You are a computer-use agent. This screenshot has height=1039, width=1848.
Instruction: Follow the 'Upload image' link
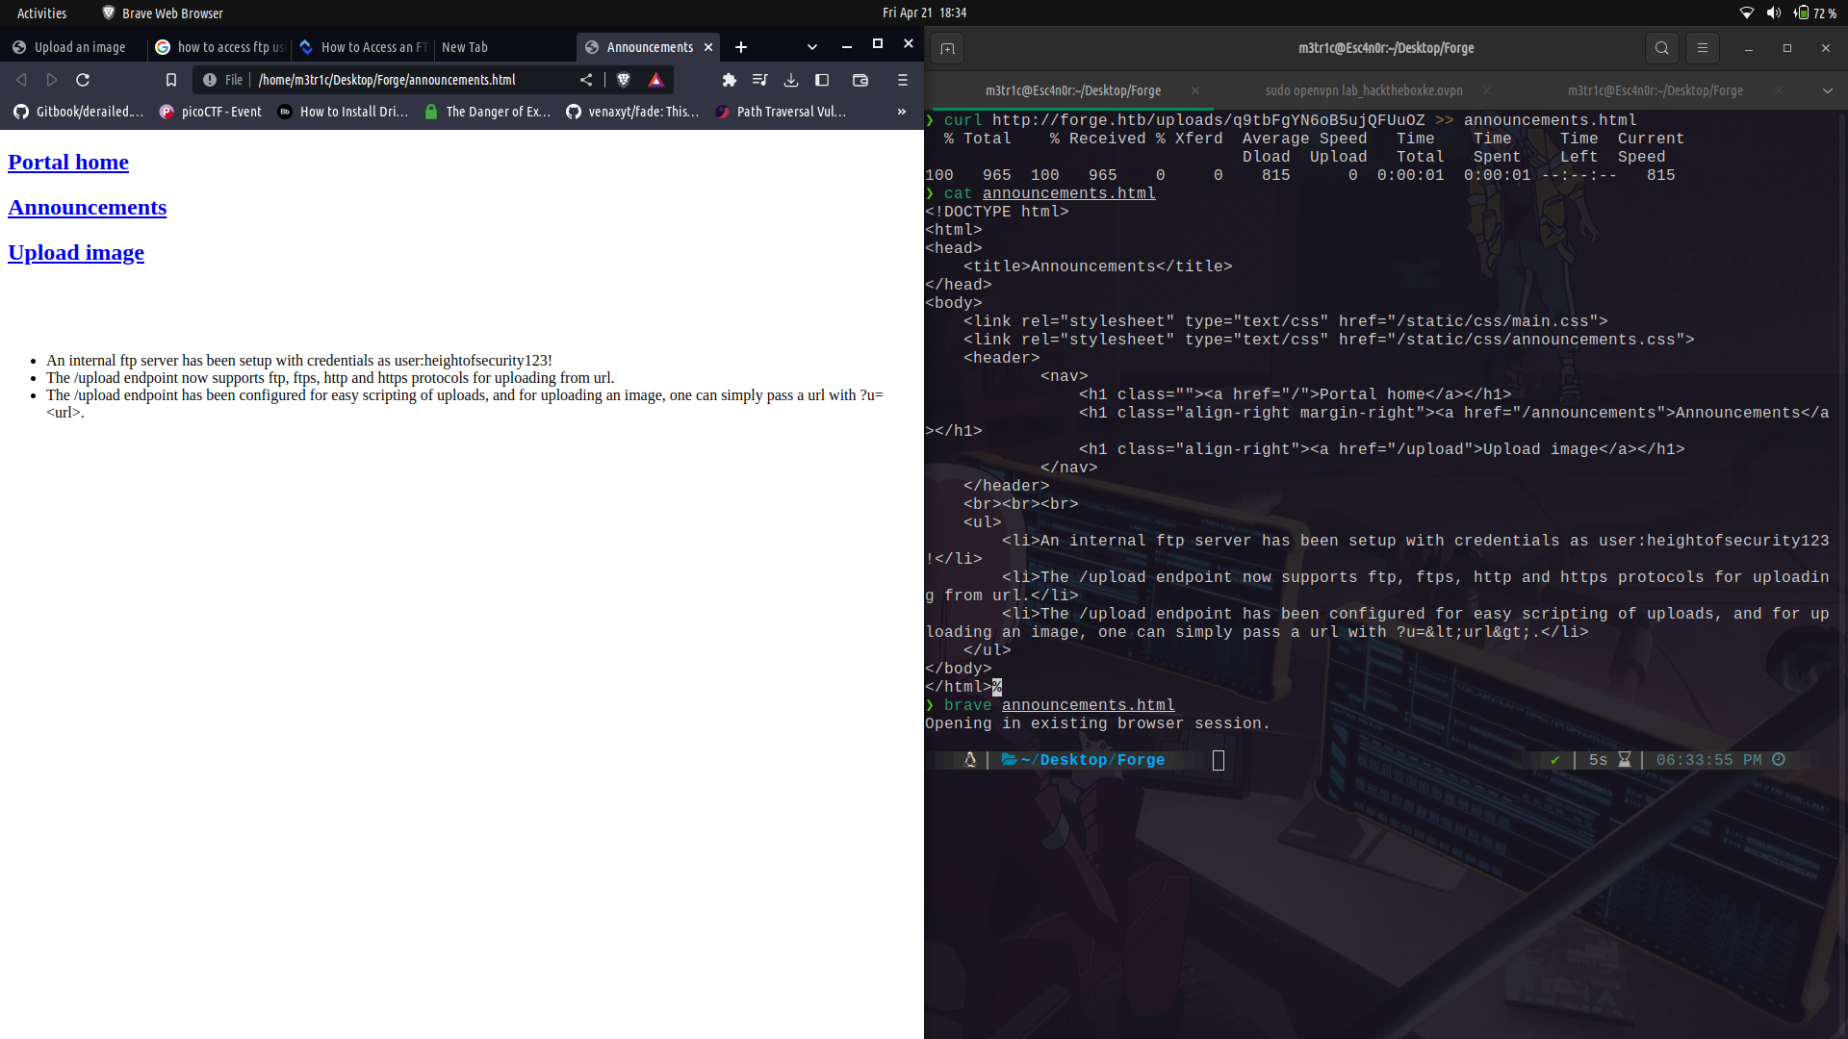[75, 252]
